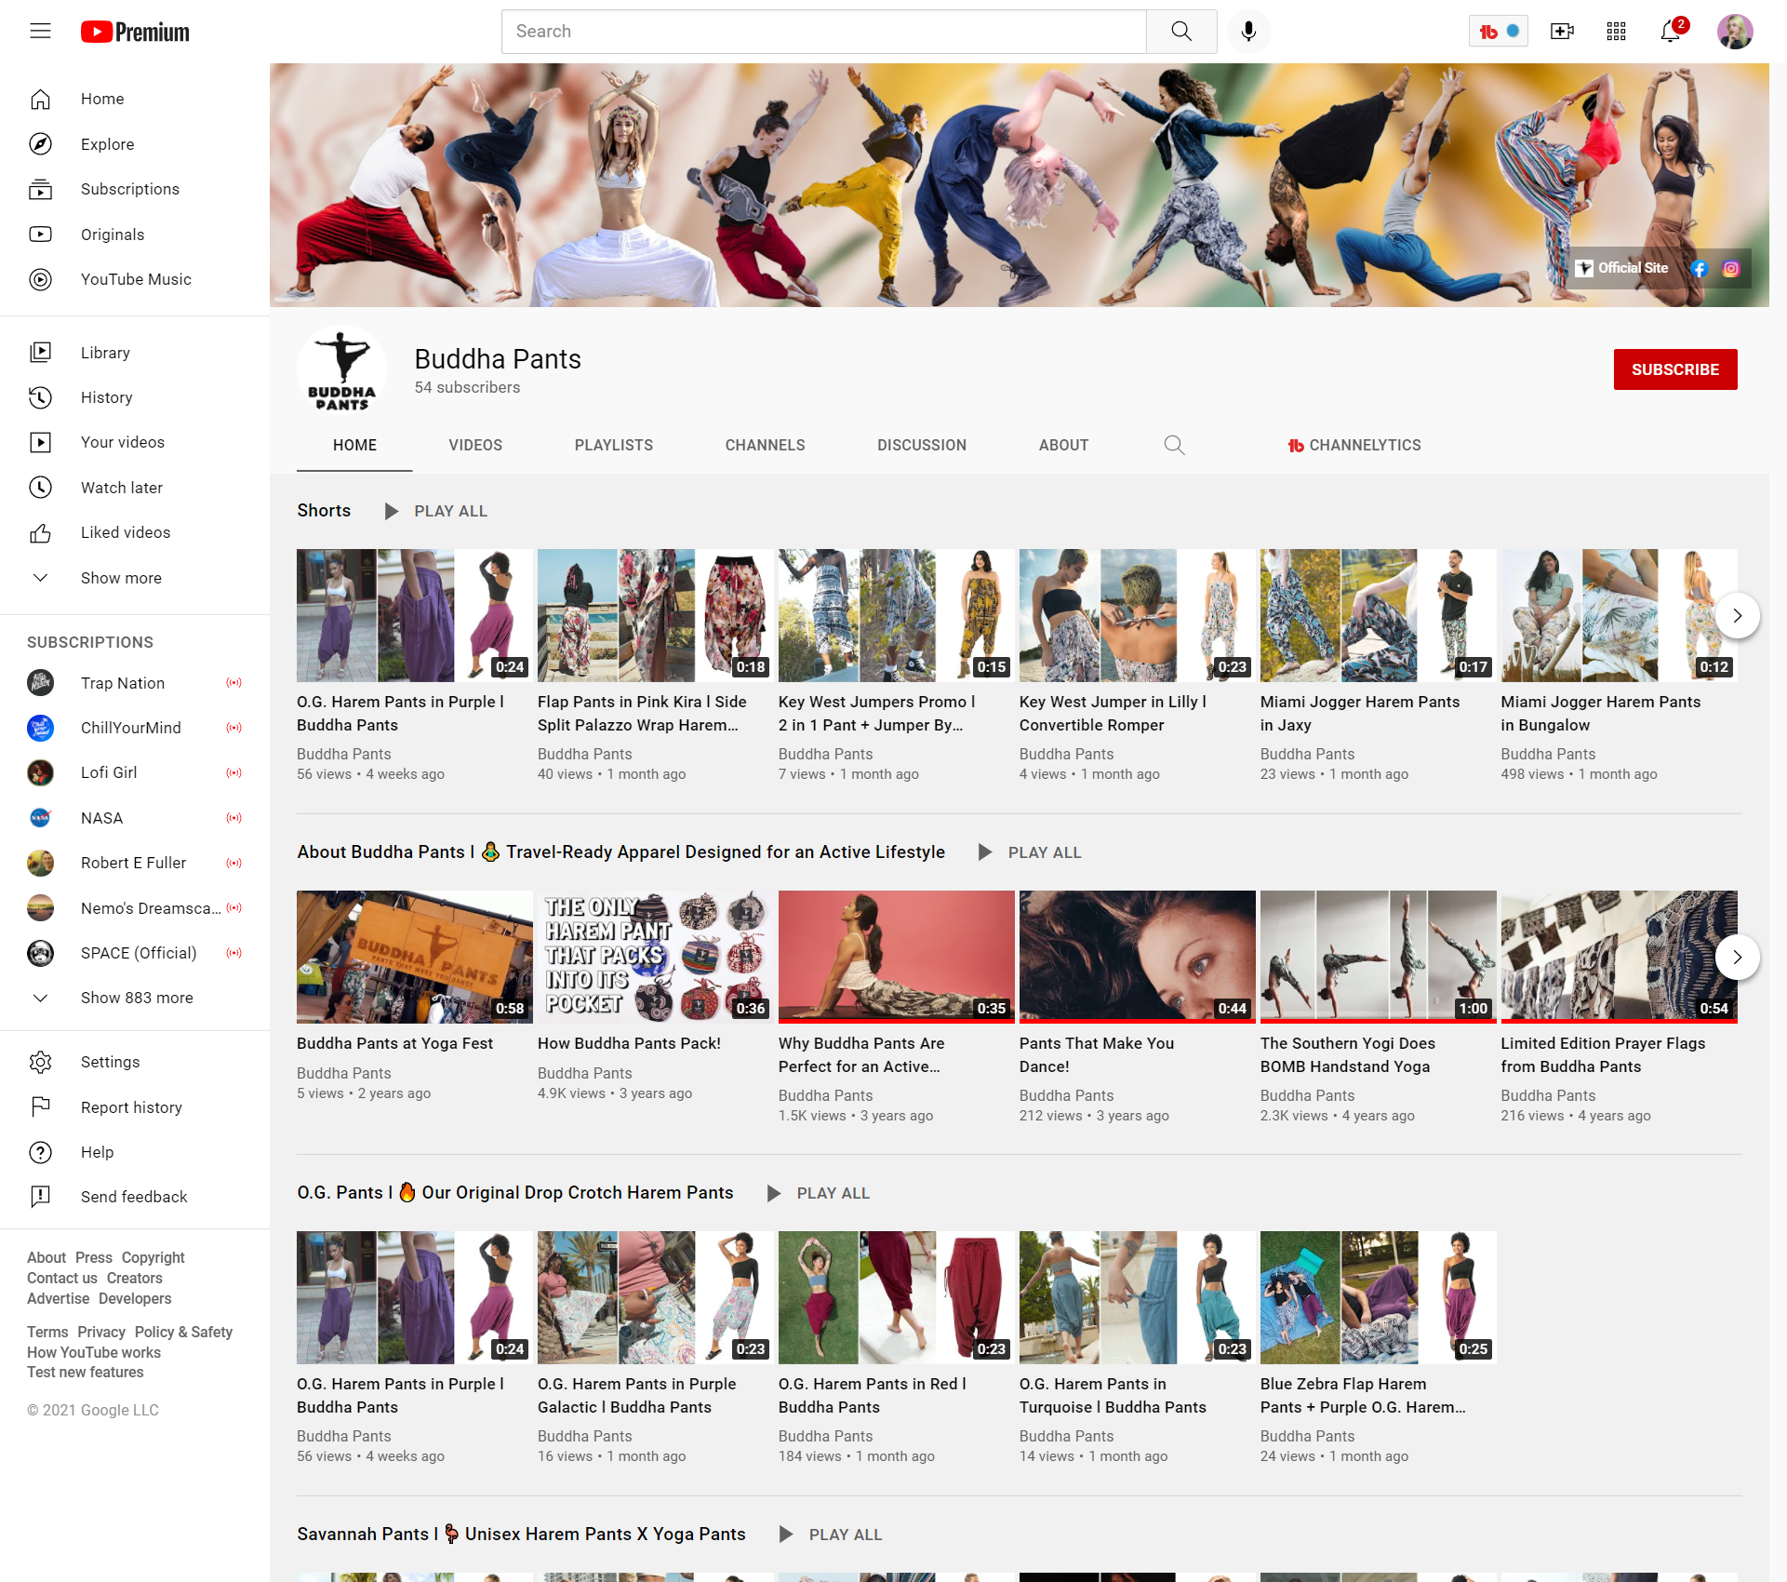The image size is (1787, 1582).
Task: Open the banner's Instagram icon link
Action: click(x=1731, y=269)
